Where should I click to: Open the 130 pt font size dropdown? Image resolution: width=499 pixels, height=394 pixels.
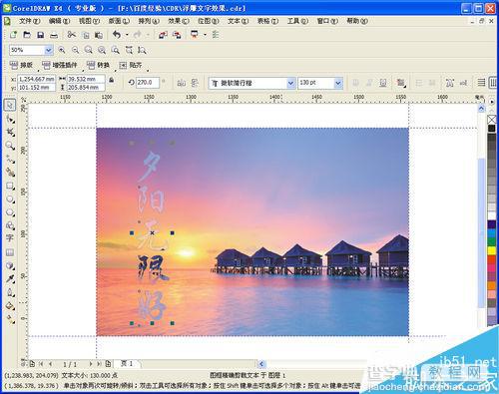(338, 83)
